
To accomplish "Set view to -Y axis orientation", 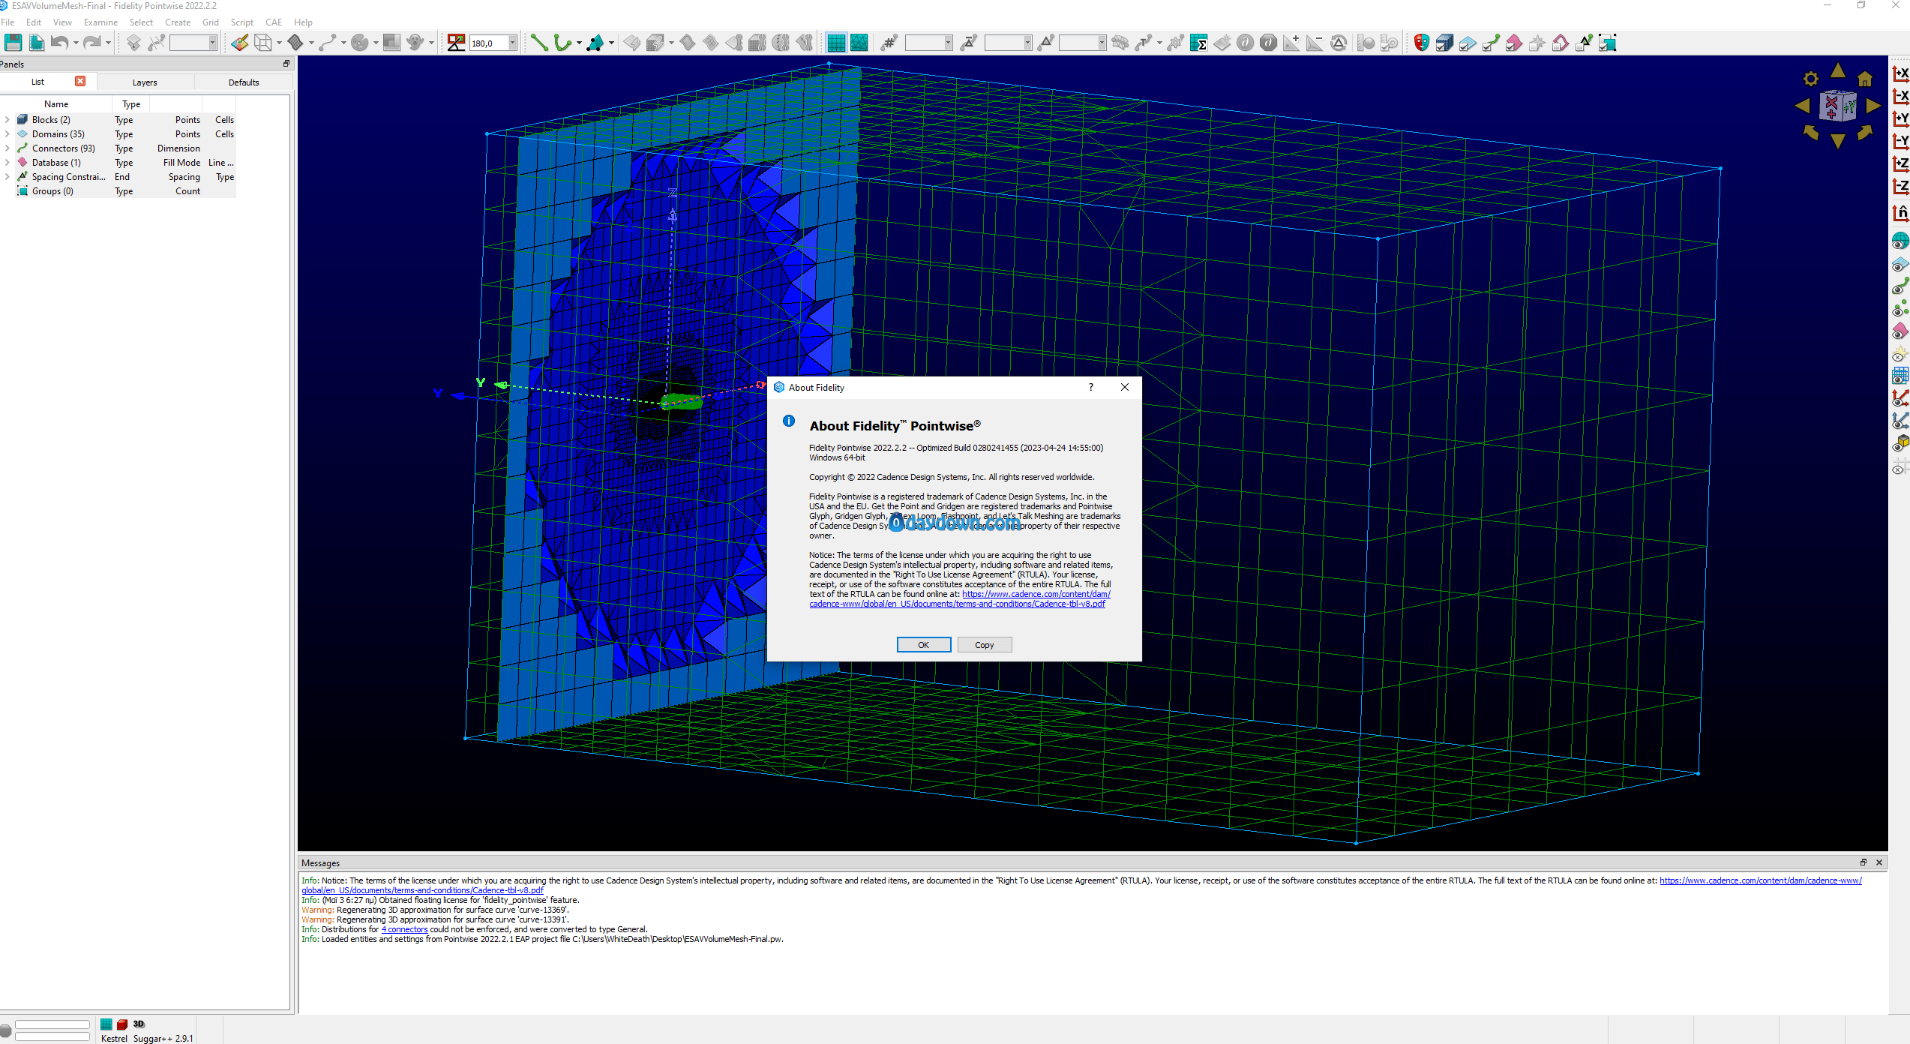I will point(1900,141).
